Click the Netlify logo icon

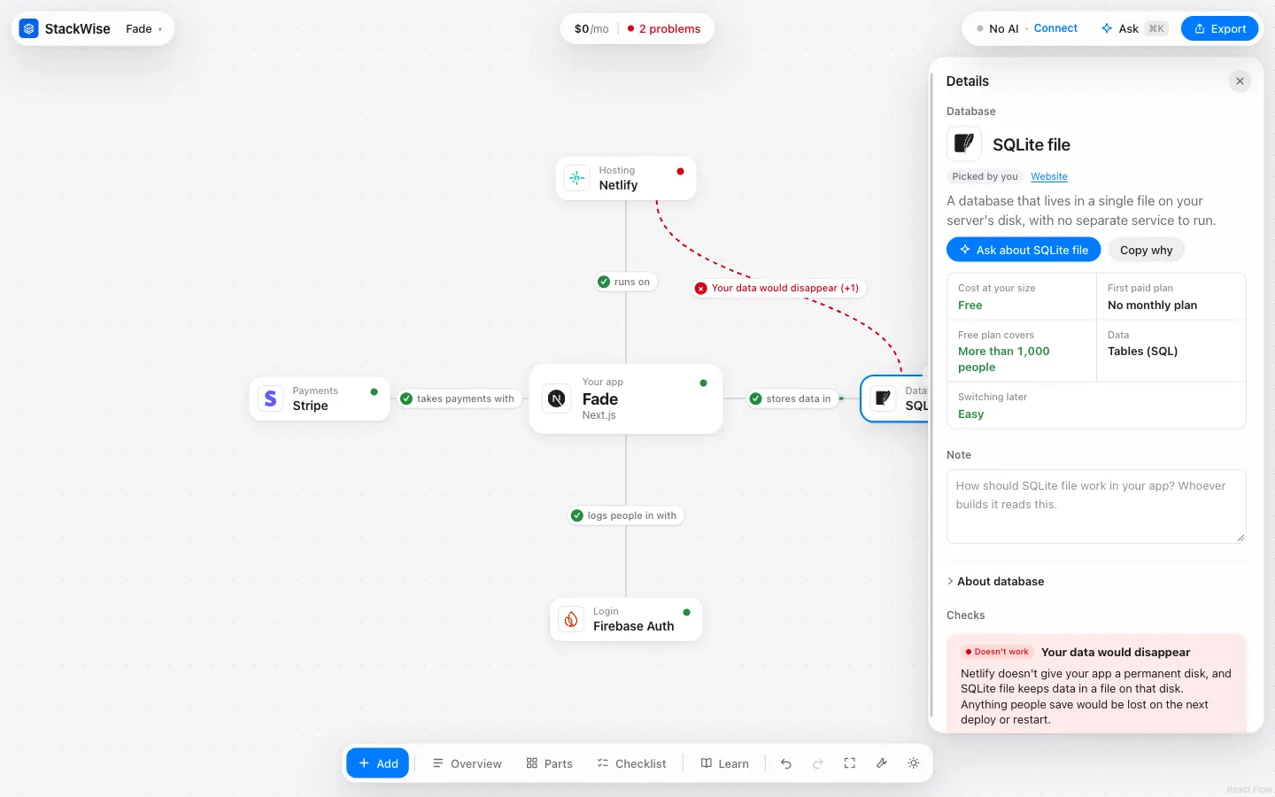tap(577, 178)
